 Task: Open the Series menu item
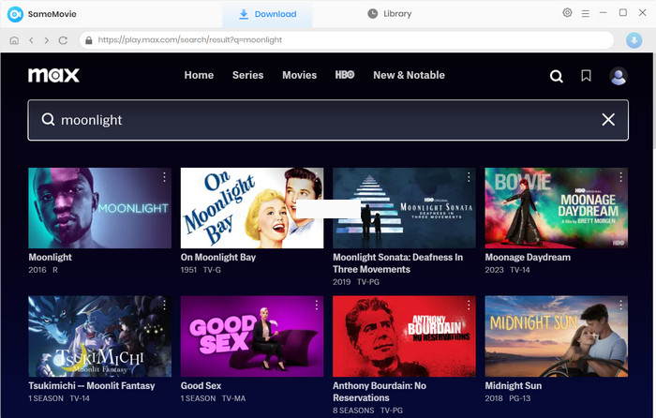[x=248, y=75]
